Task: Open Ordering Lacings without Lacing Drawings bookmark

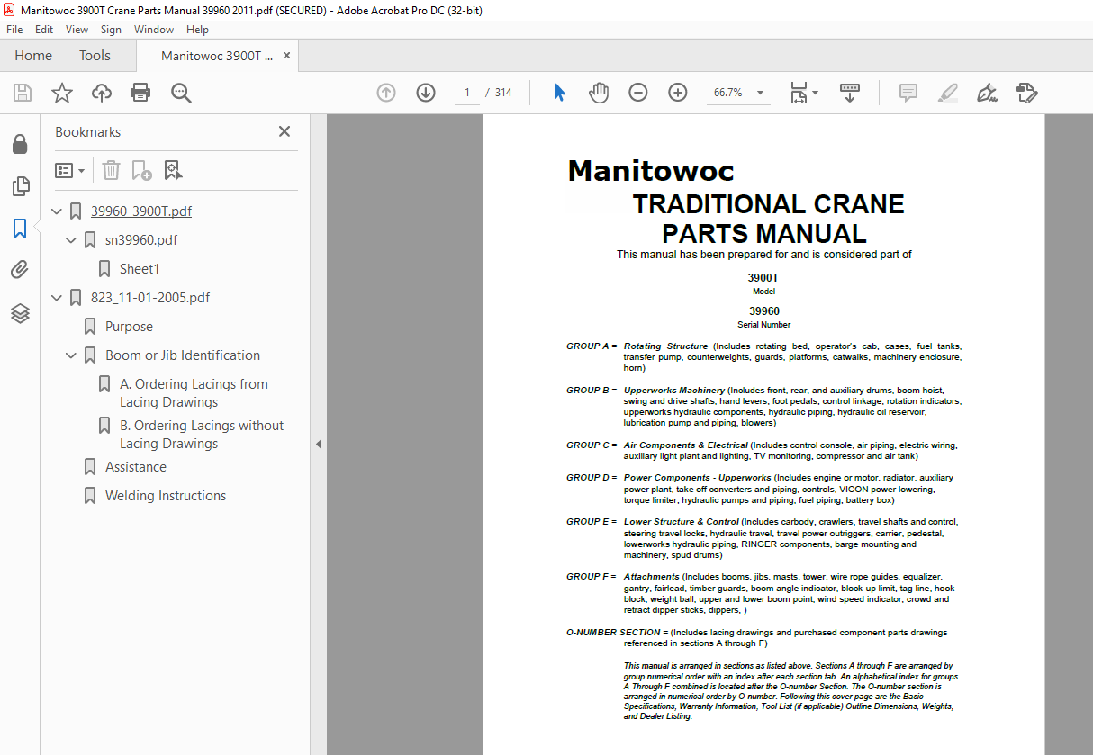Action: pos(202,435)
